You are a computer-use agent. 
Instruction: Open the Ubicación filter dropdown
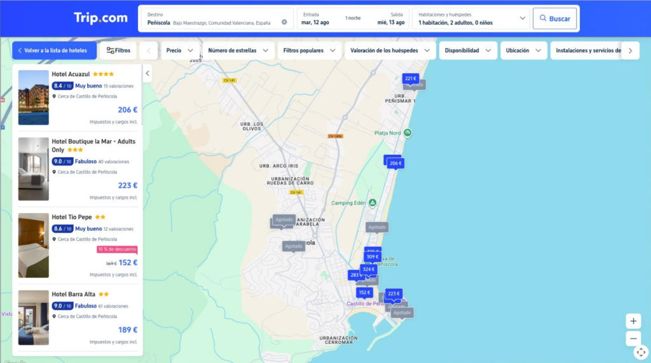click(x=523, y=51)
